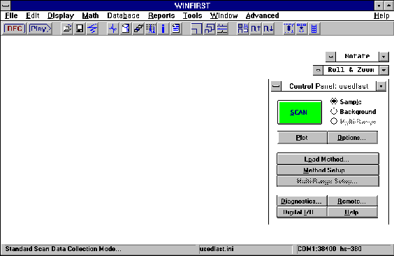Open the Control Panel dropdown arrow
394x256 pixels.
tap(381, 86)
